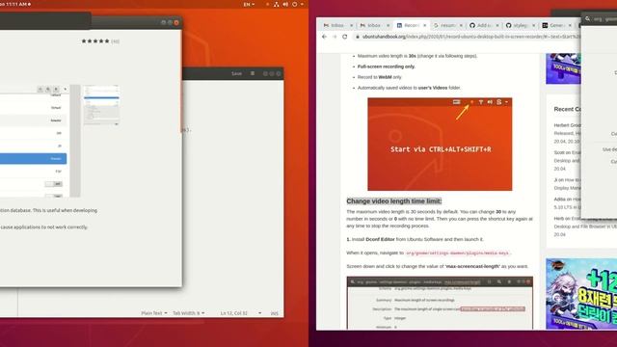Click the 11:11 AM clock in the top bar
This screenshot has height=347, width=617.
[15, 4]
